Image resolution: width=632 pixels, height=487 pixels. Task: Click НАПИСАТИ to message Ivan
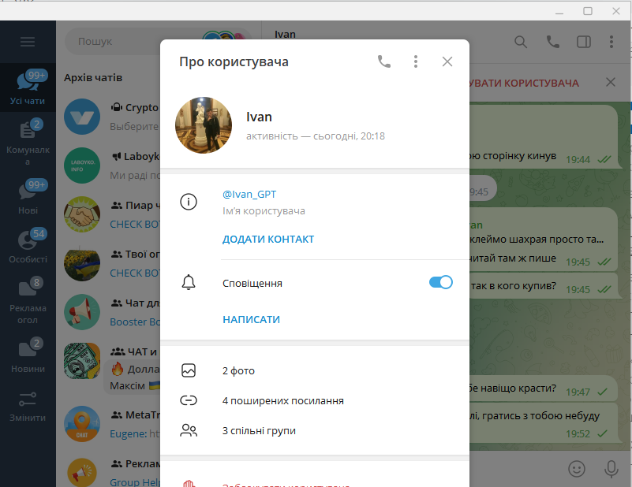tap(251, 320)
